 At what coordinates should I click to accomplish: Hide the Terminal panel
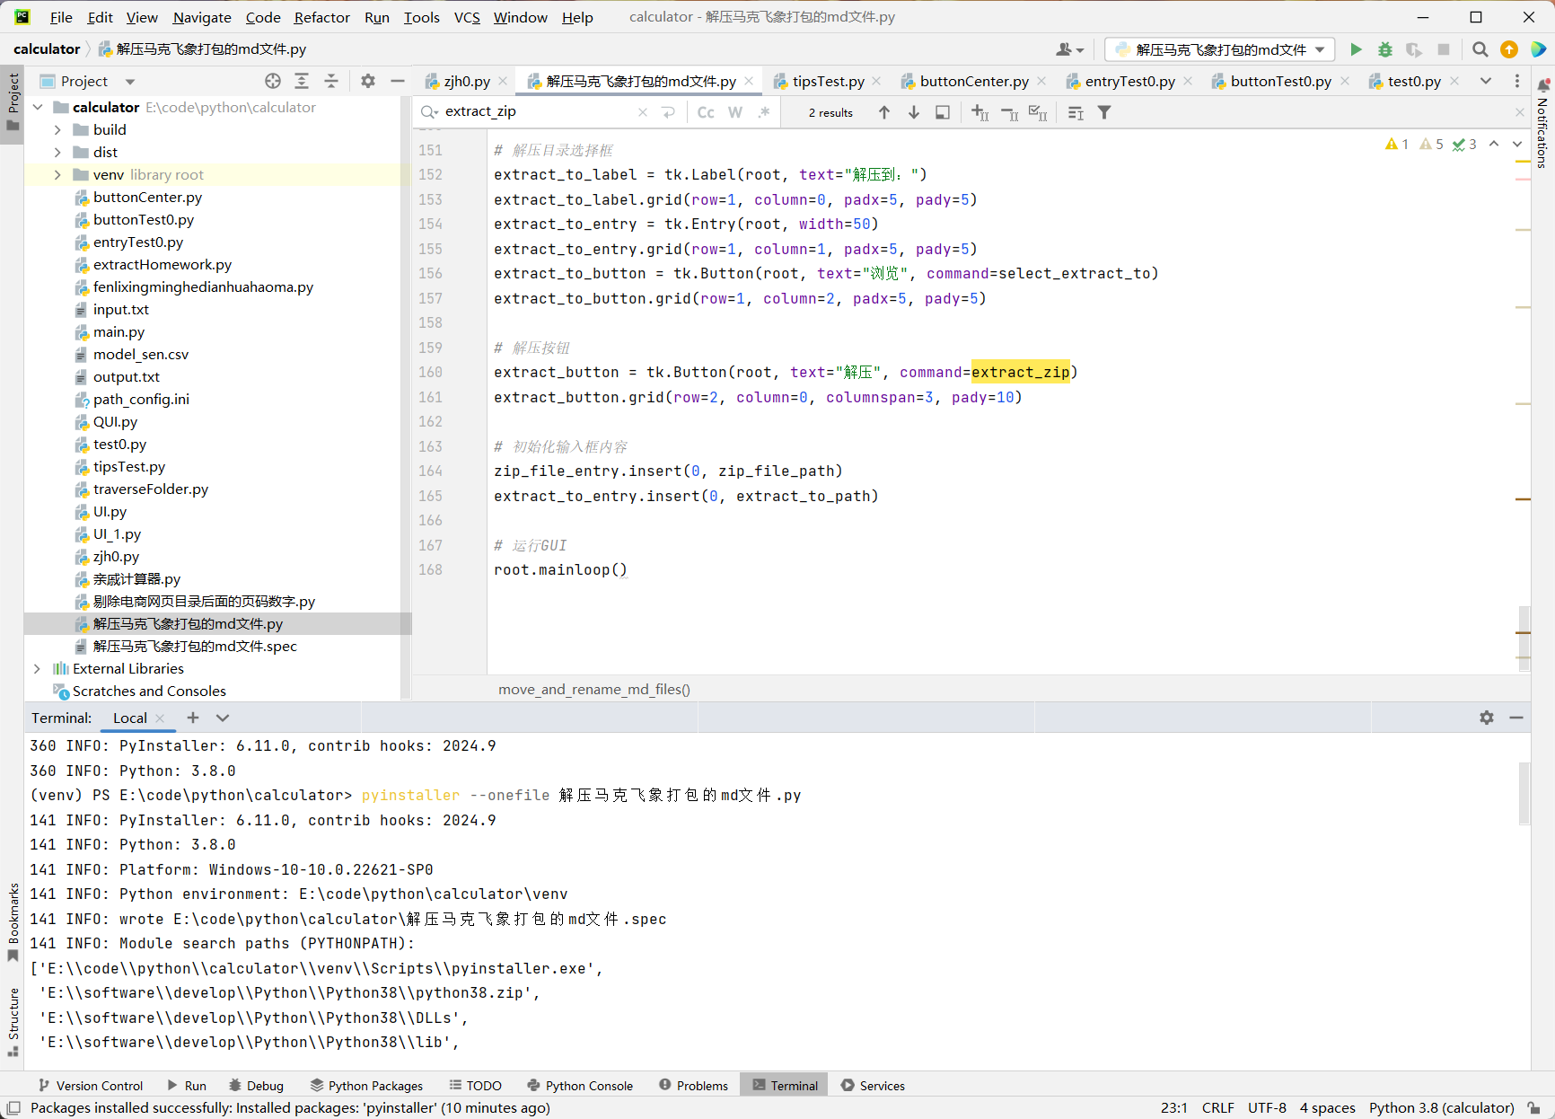click(1516, 718)
